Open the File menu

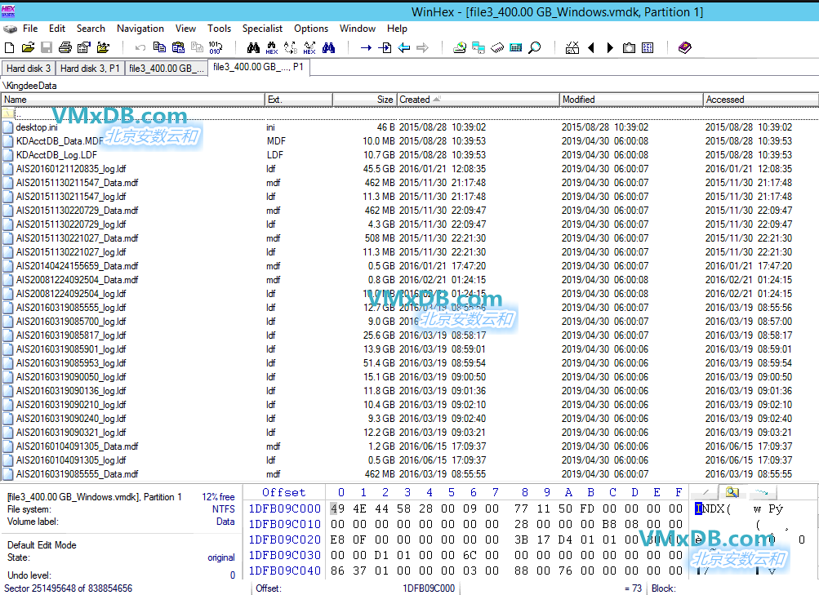tap(30, 29)
